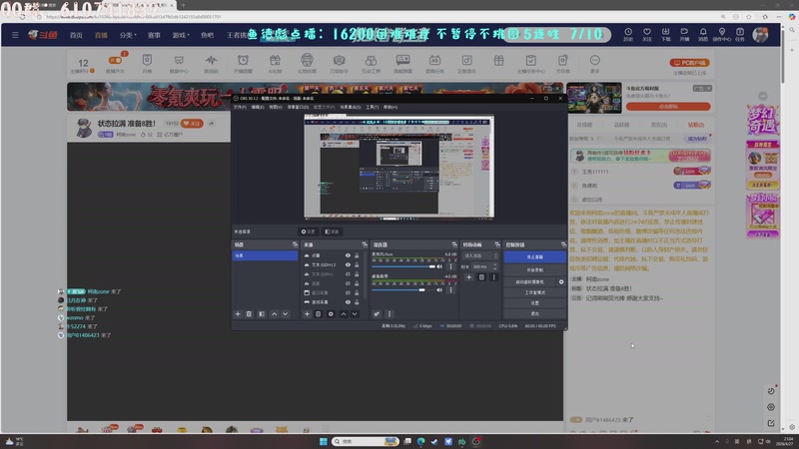Open OBS File menu (first menu item)

tap(240, 107)
